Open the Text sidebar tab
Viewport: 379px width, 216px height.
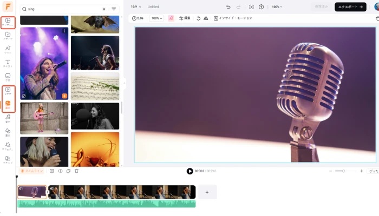(x=8, y=63)
